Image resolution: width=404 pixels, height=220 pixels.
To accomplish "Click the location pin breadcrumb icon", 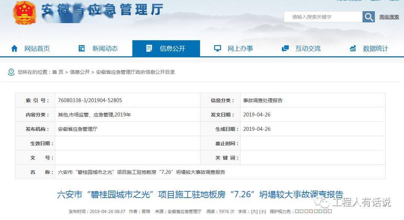I will tap(11, 72).
